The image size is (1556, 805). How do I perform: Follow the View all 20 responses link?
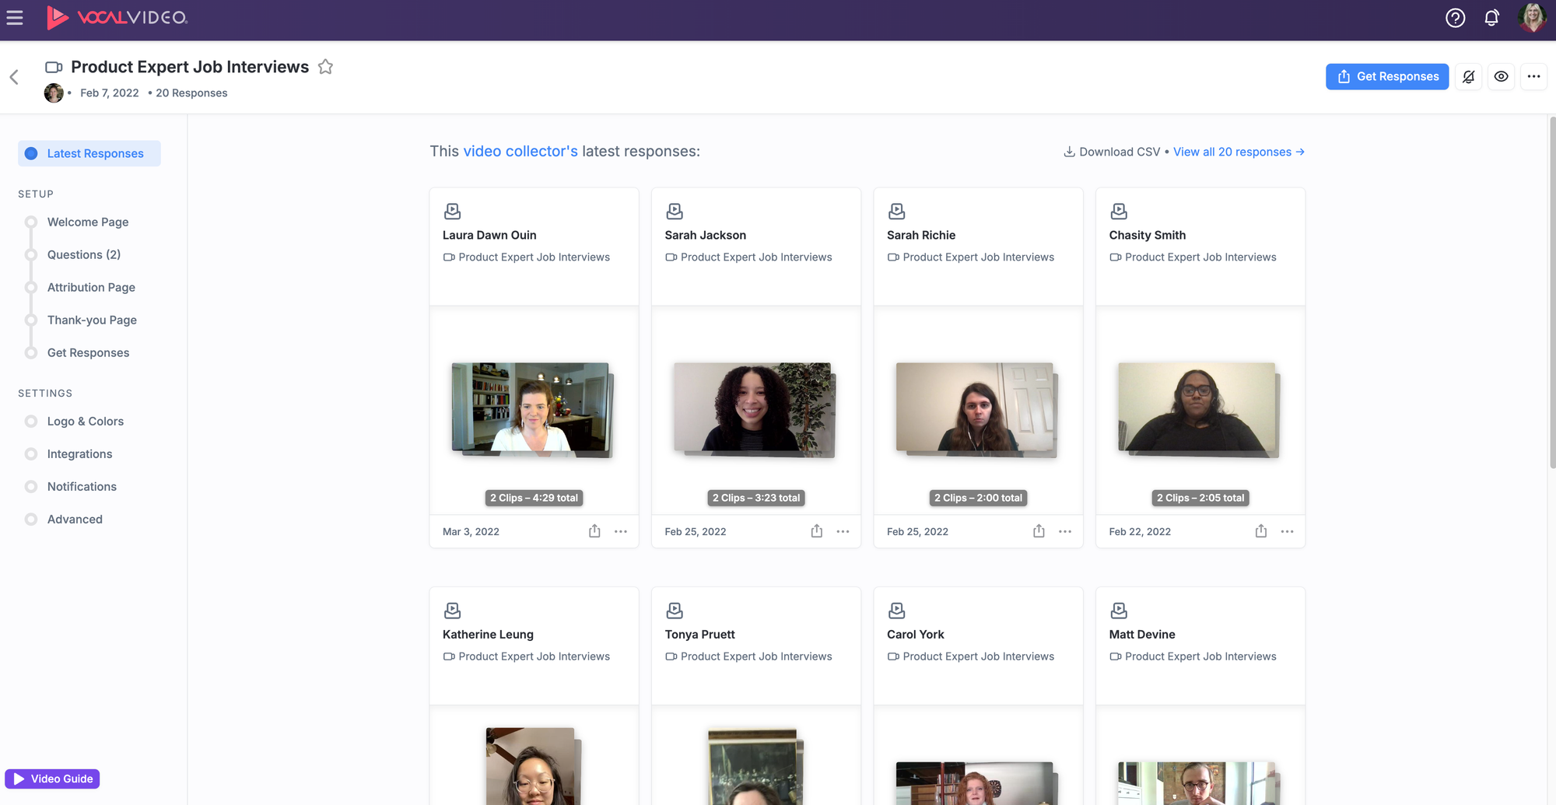tap(1239, 152)
